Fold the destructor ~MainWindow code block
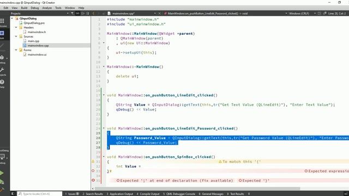Image resolution: width=349 pixels, height=196 pixels. click(104, 66)
